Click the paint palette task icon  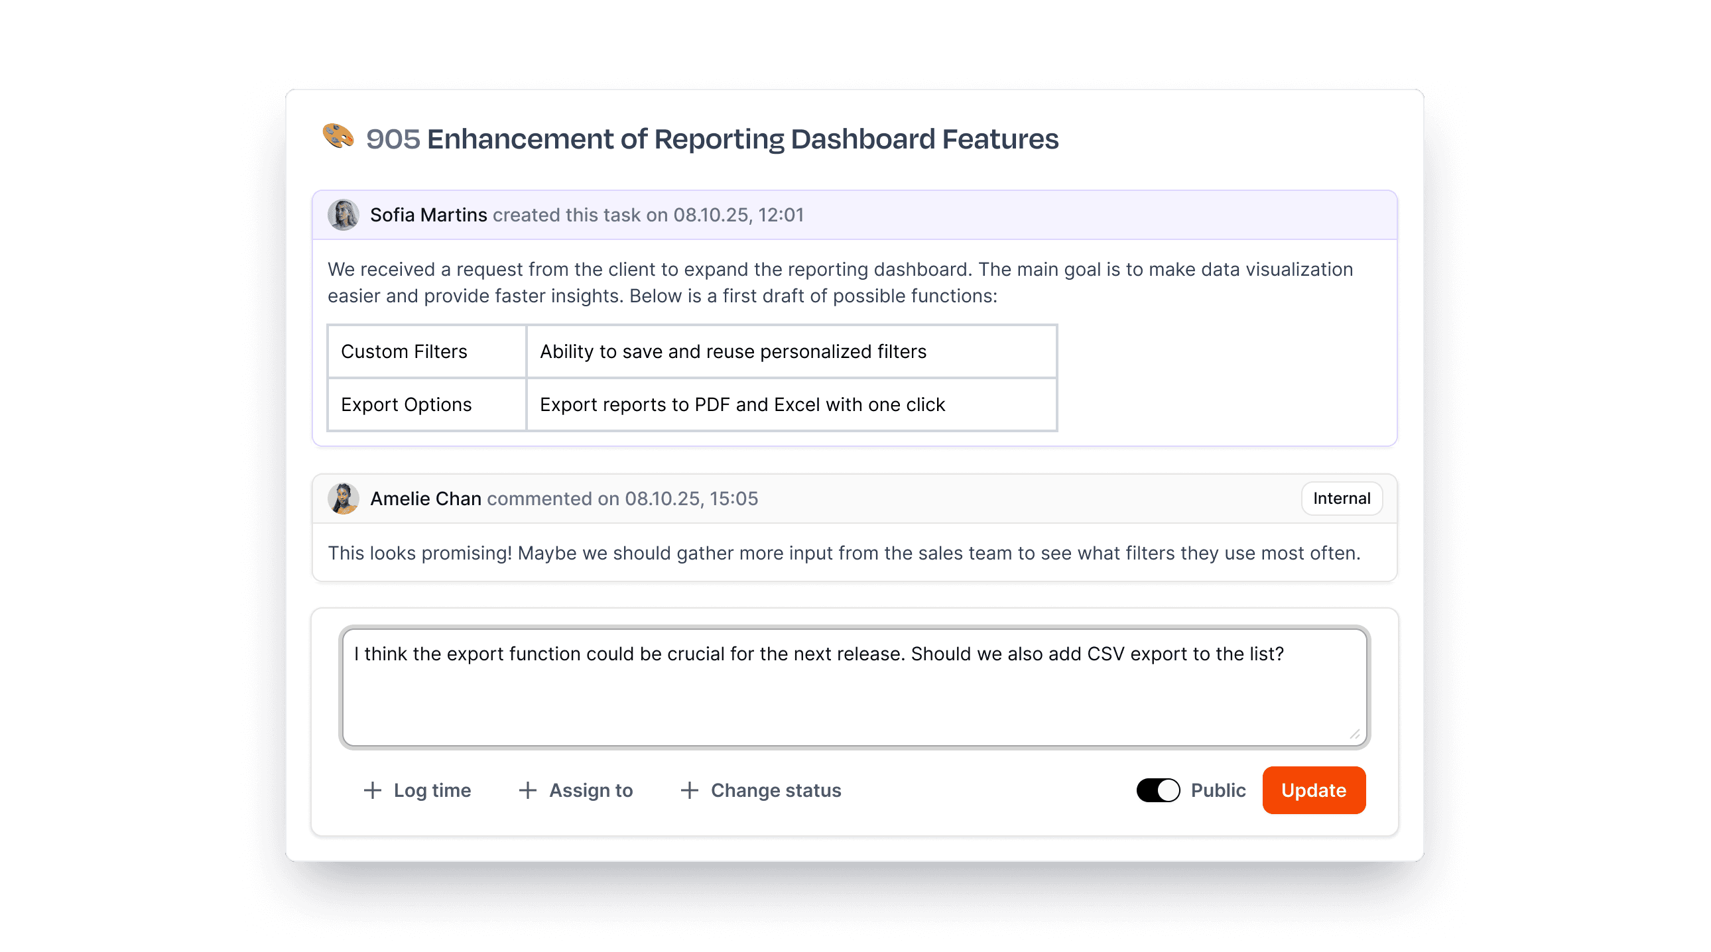pyautogui.click(x=338, y=136)
